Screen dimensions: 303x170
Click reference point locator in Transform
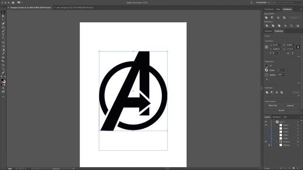[x=267, y=47]
